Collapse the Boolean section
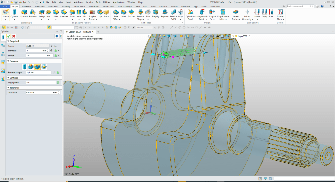 8,61
